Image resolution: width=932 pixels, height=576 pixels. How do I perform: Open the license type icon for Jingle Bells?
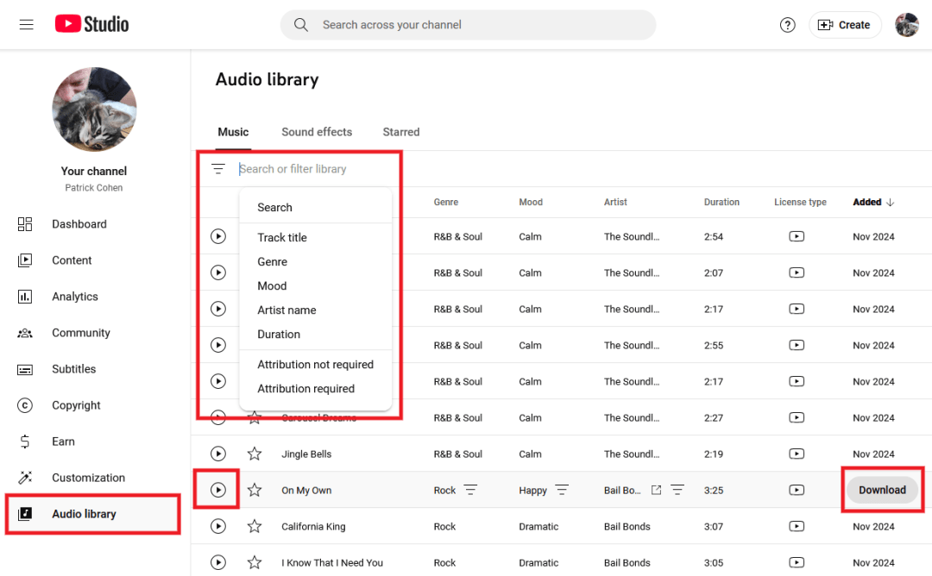click(797, 454)
